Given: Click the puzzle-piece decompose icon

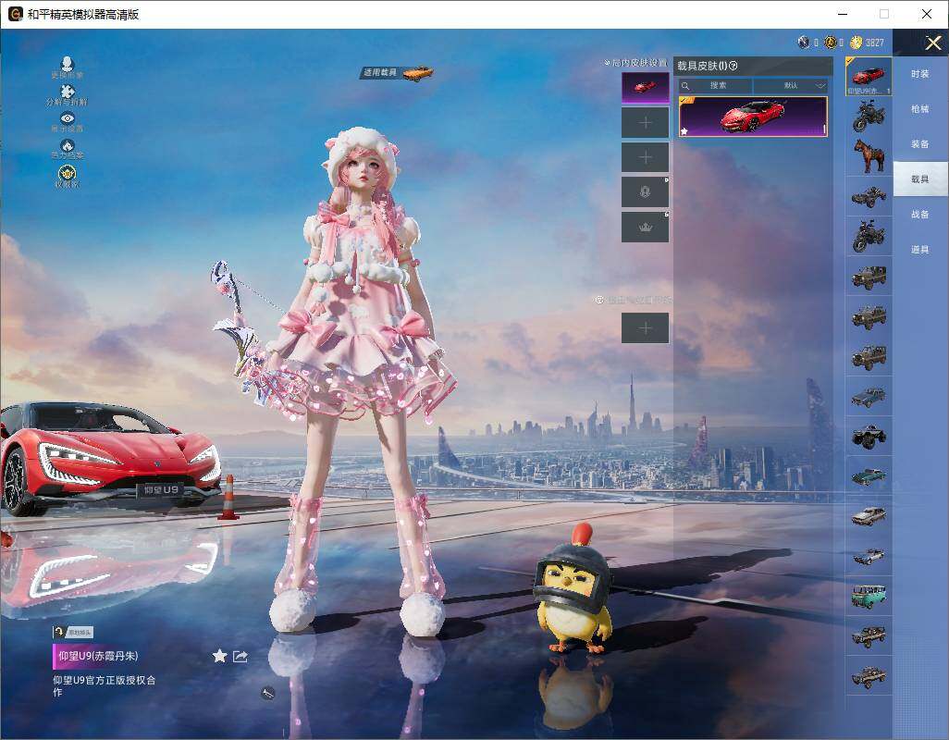Looking at the screenshot, I should (68, 92).
